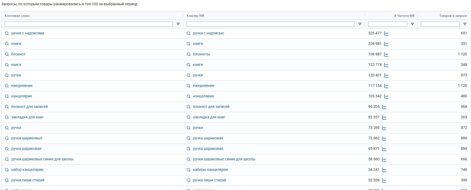Focus the Ключевое слово filter text field
Screen dimensions: 471x190
89,24
